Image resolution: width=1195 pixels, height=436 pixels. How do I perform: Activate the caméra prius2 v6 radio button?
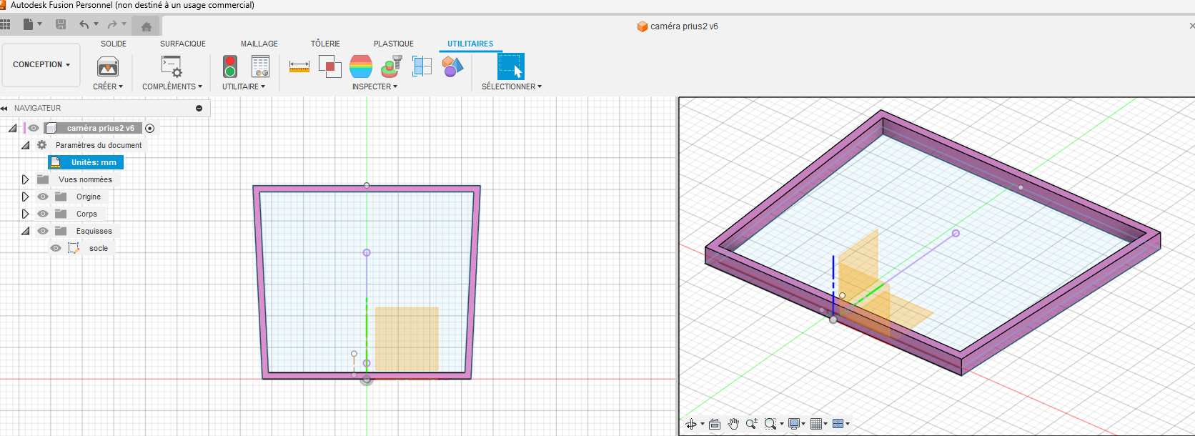tap(150, 129)
